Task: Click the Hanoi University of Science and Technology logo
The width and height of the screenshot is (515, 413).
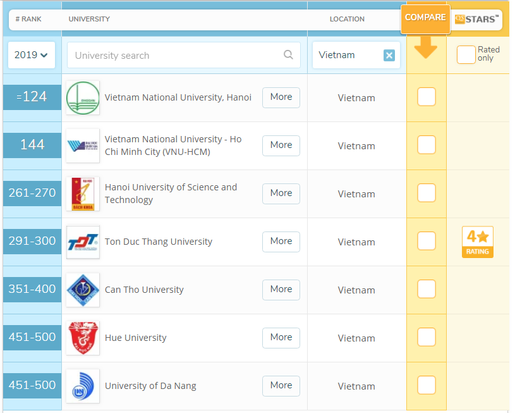Action: [83, 194]
